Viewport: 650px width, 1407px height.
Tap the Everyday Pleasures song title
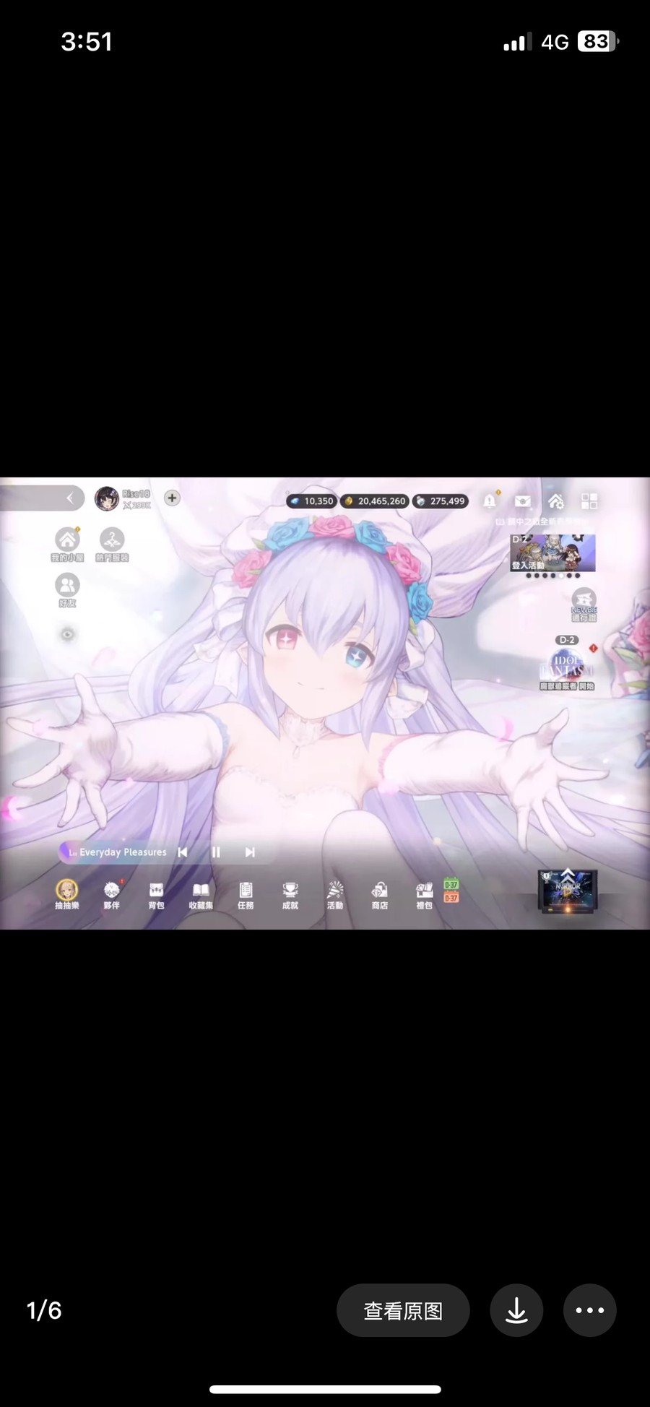click(123, 852)
